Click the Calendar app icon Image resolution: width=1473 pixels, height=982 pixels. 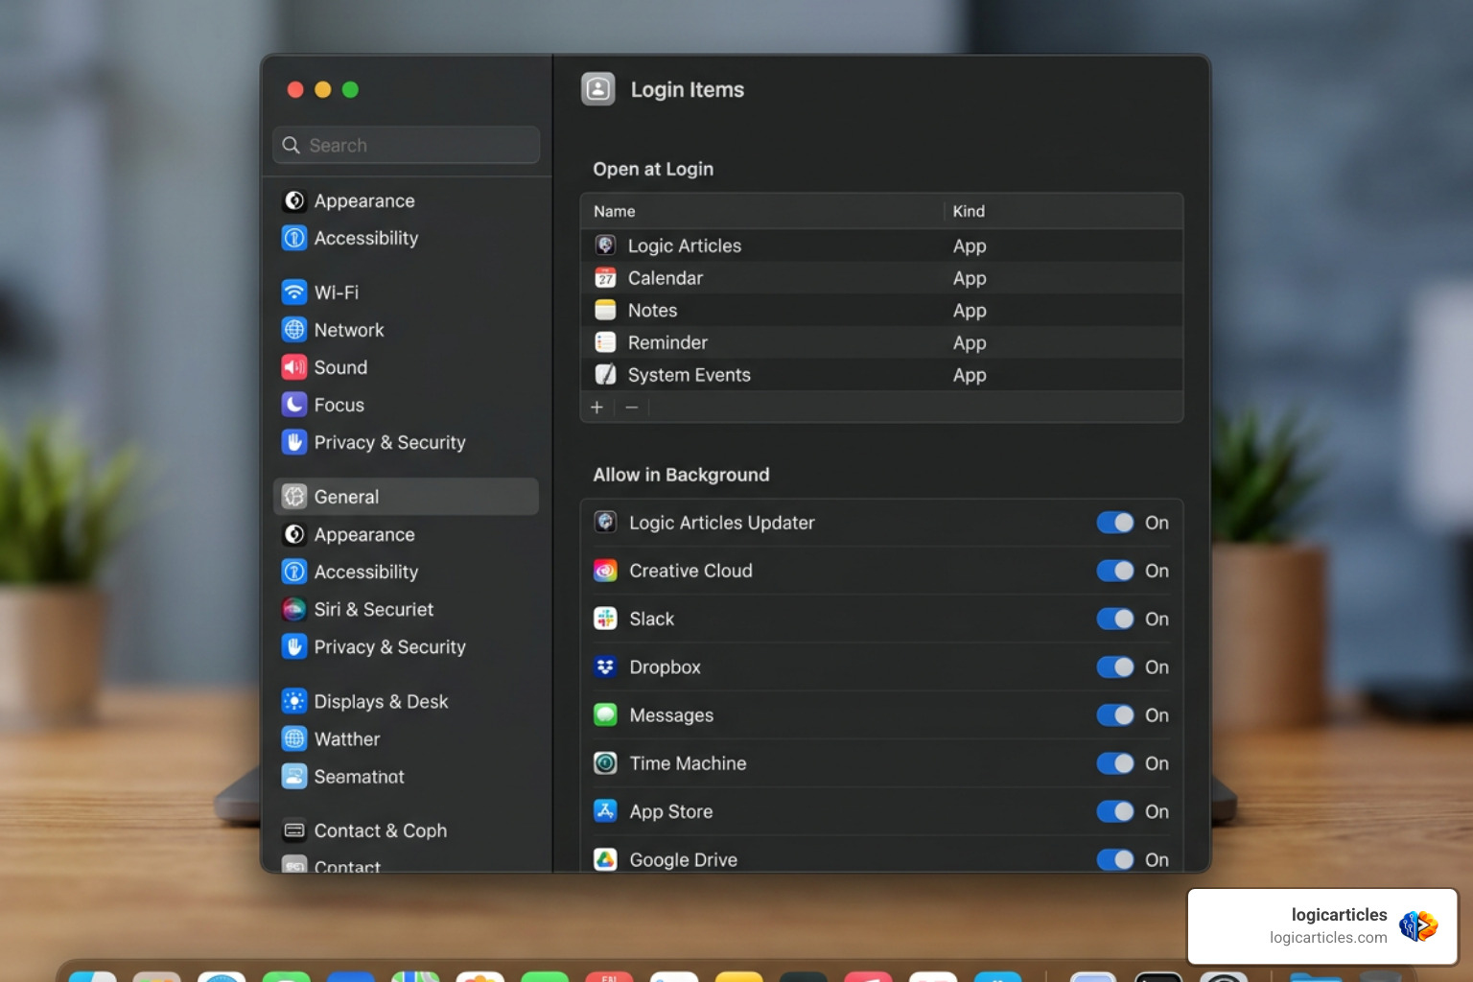pos(605,278)
